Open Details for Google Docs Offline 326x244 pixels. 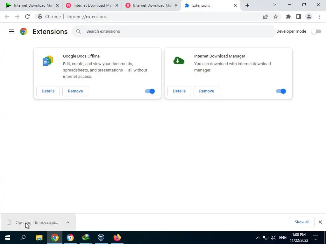48,91
